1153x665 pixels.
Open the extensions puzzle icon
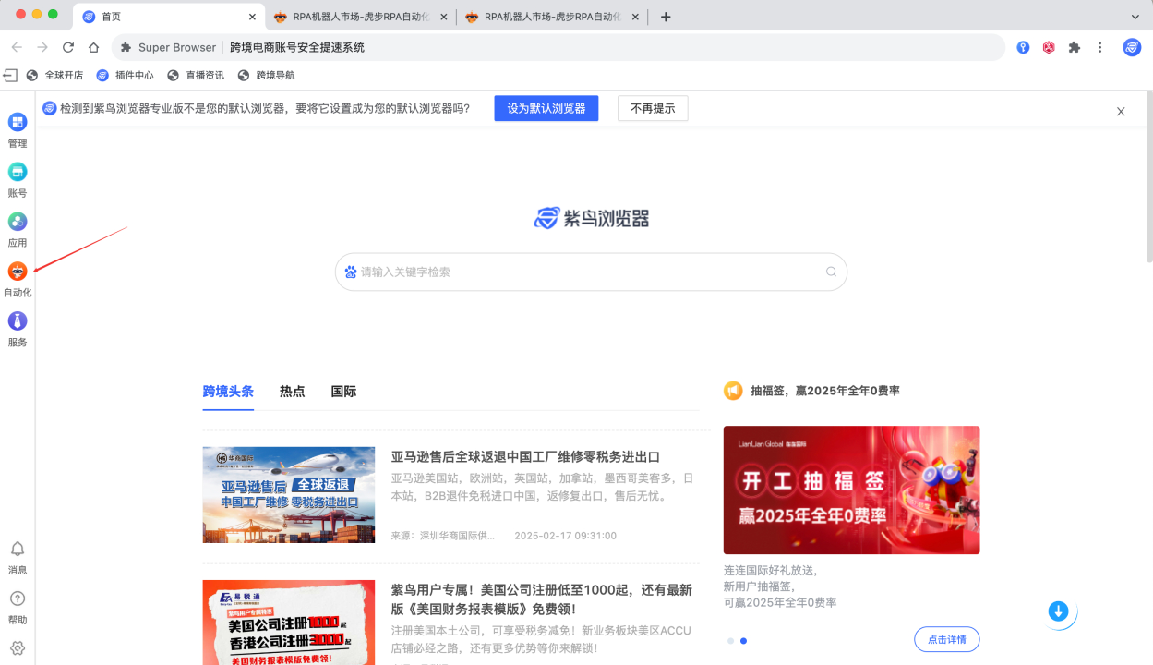pyautogui.click(x=1075, y=47)
